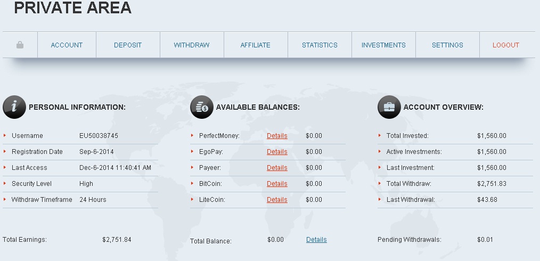This screenshot has height=261, width=540.
Task: Click the Logout link
Action: coord(505,45)
